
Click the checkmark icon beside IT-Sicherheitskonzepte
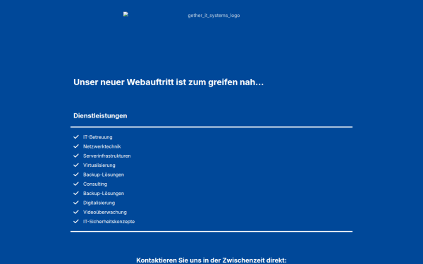[x=76, y=222]
